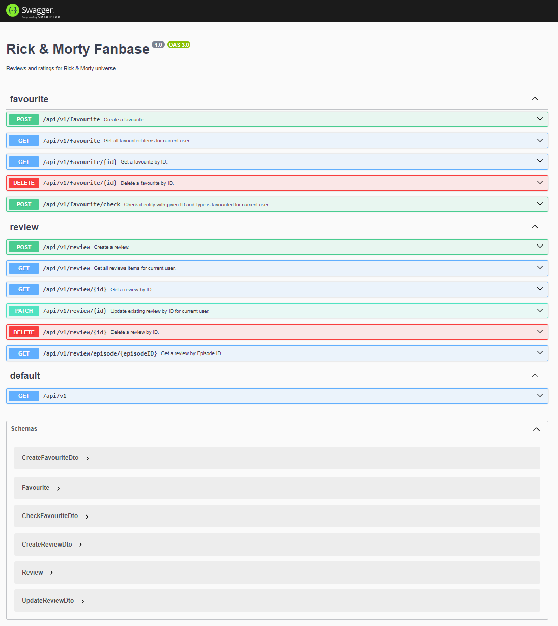Click path /api/v1/review/episode/{episodeID}
The image size is (558, 626).
tap(100, 353)
